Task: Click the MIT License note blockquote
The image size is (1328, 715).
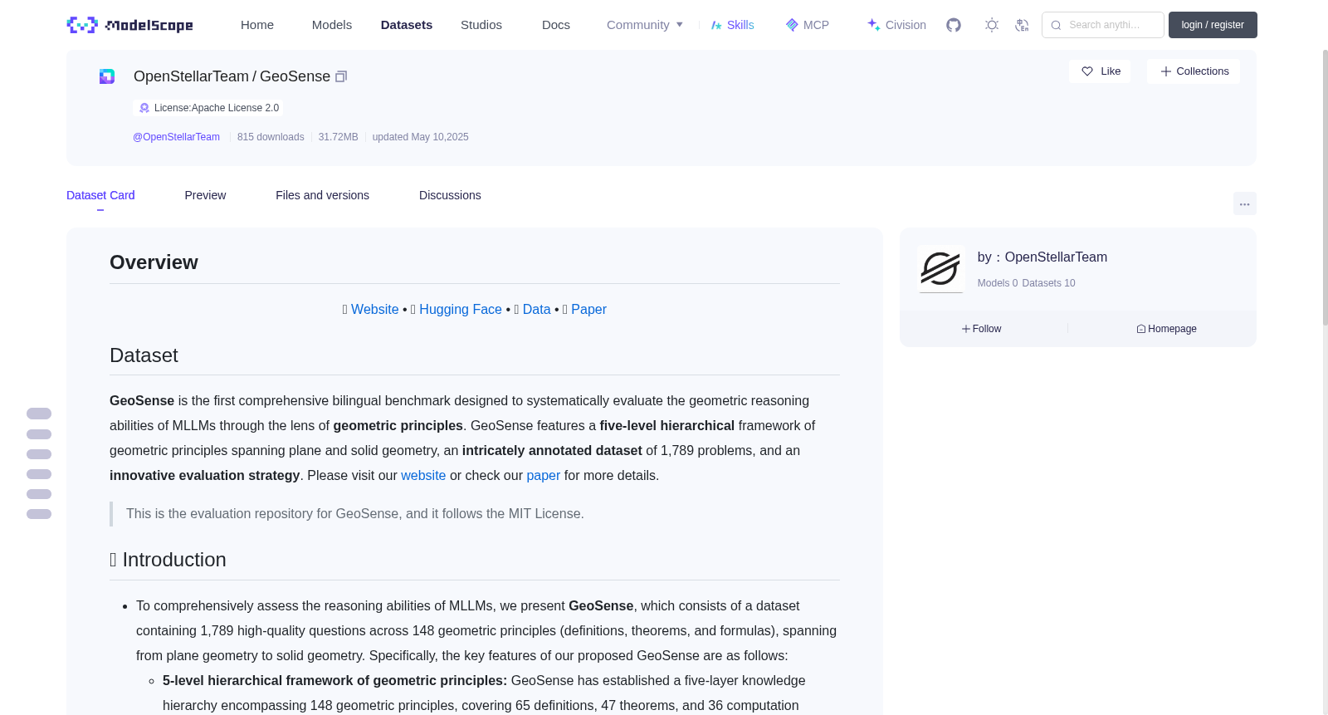Action: 475,514
